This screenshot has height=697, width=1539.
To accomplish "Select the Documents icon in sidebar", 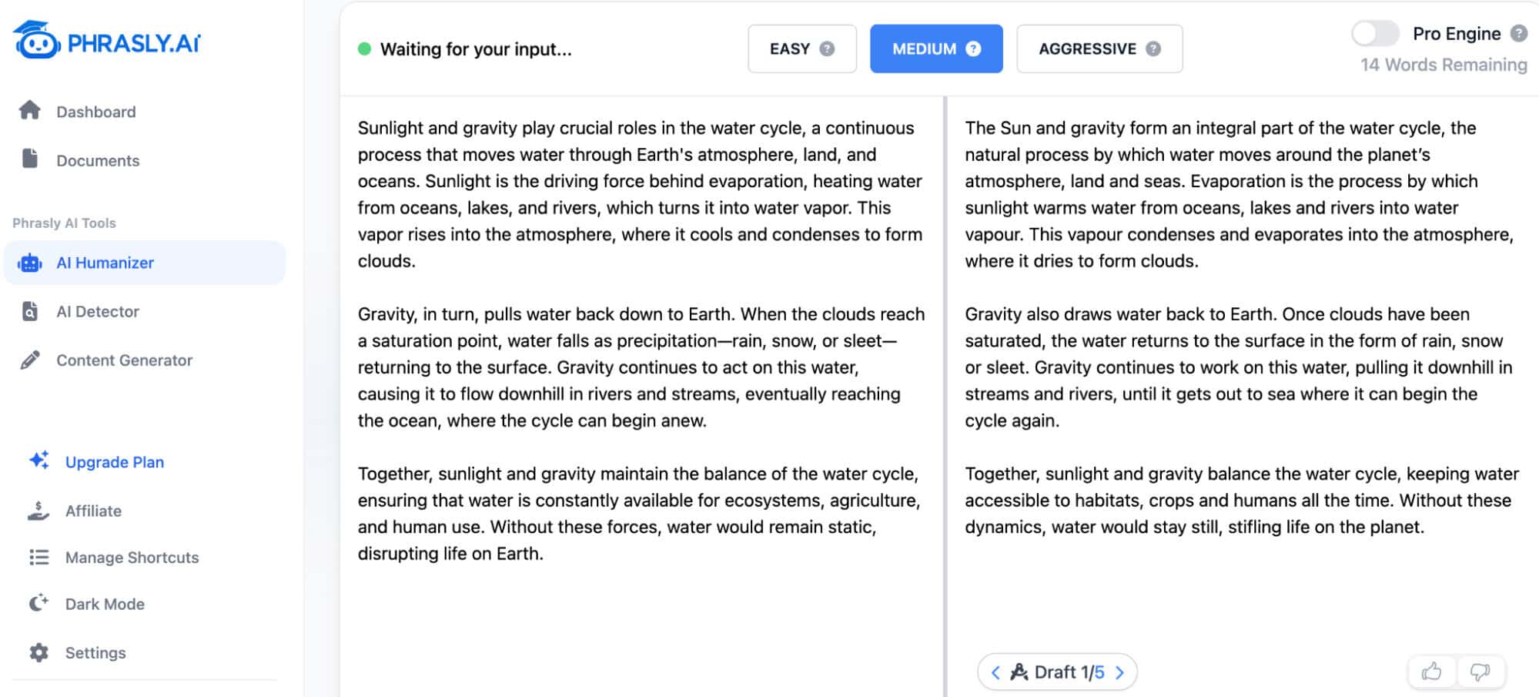I will point(28,159).
